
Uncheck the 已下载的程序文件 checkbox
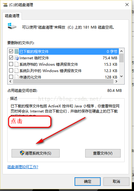click(x=11, y=51)
